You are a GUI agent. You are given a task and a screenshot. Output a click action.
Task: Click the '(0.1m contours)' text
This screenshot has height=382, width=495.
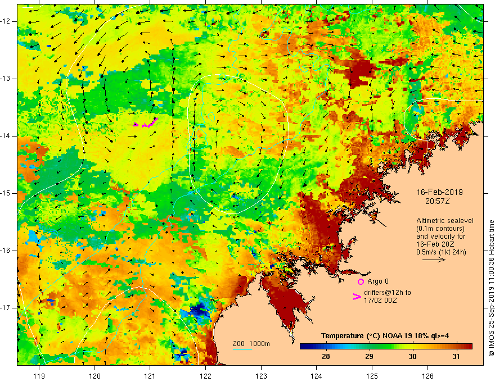pos(440,229)
